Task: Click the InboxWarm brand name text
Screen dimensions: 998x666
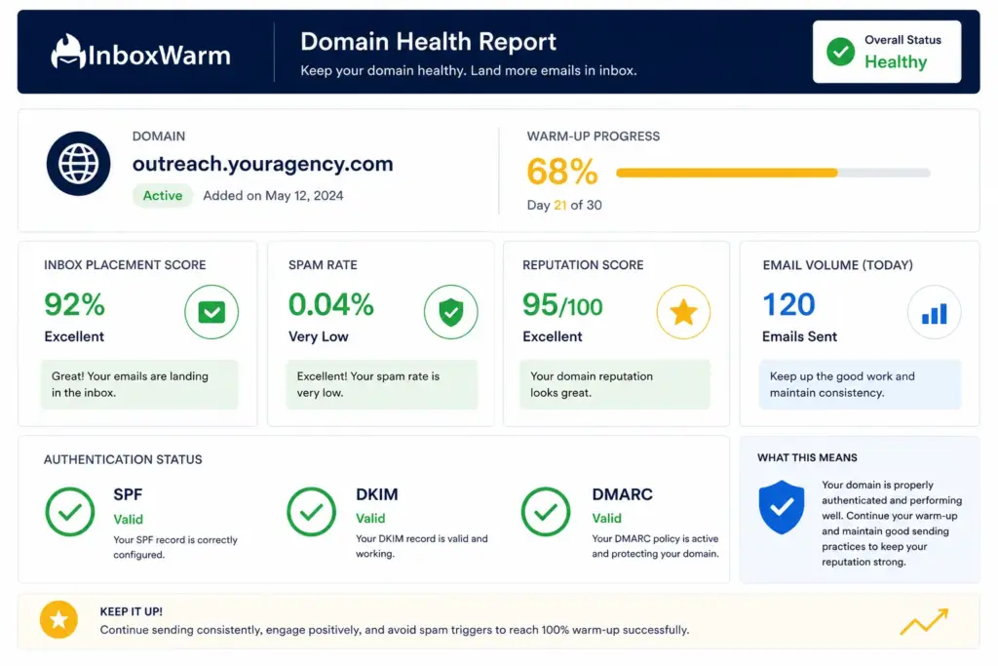Action: pyautogui.click(x=159, y=56)
